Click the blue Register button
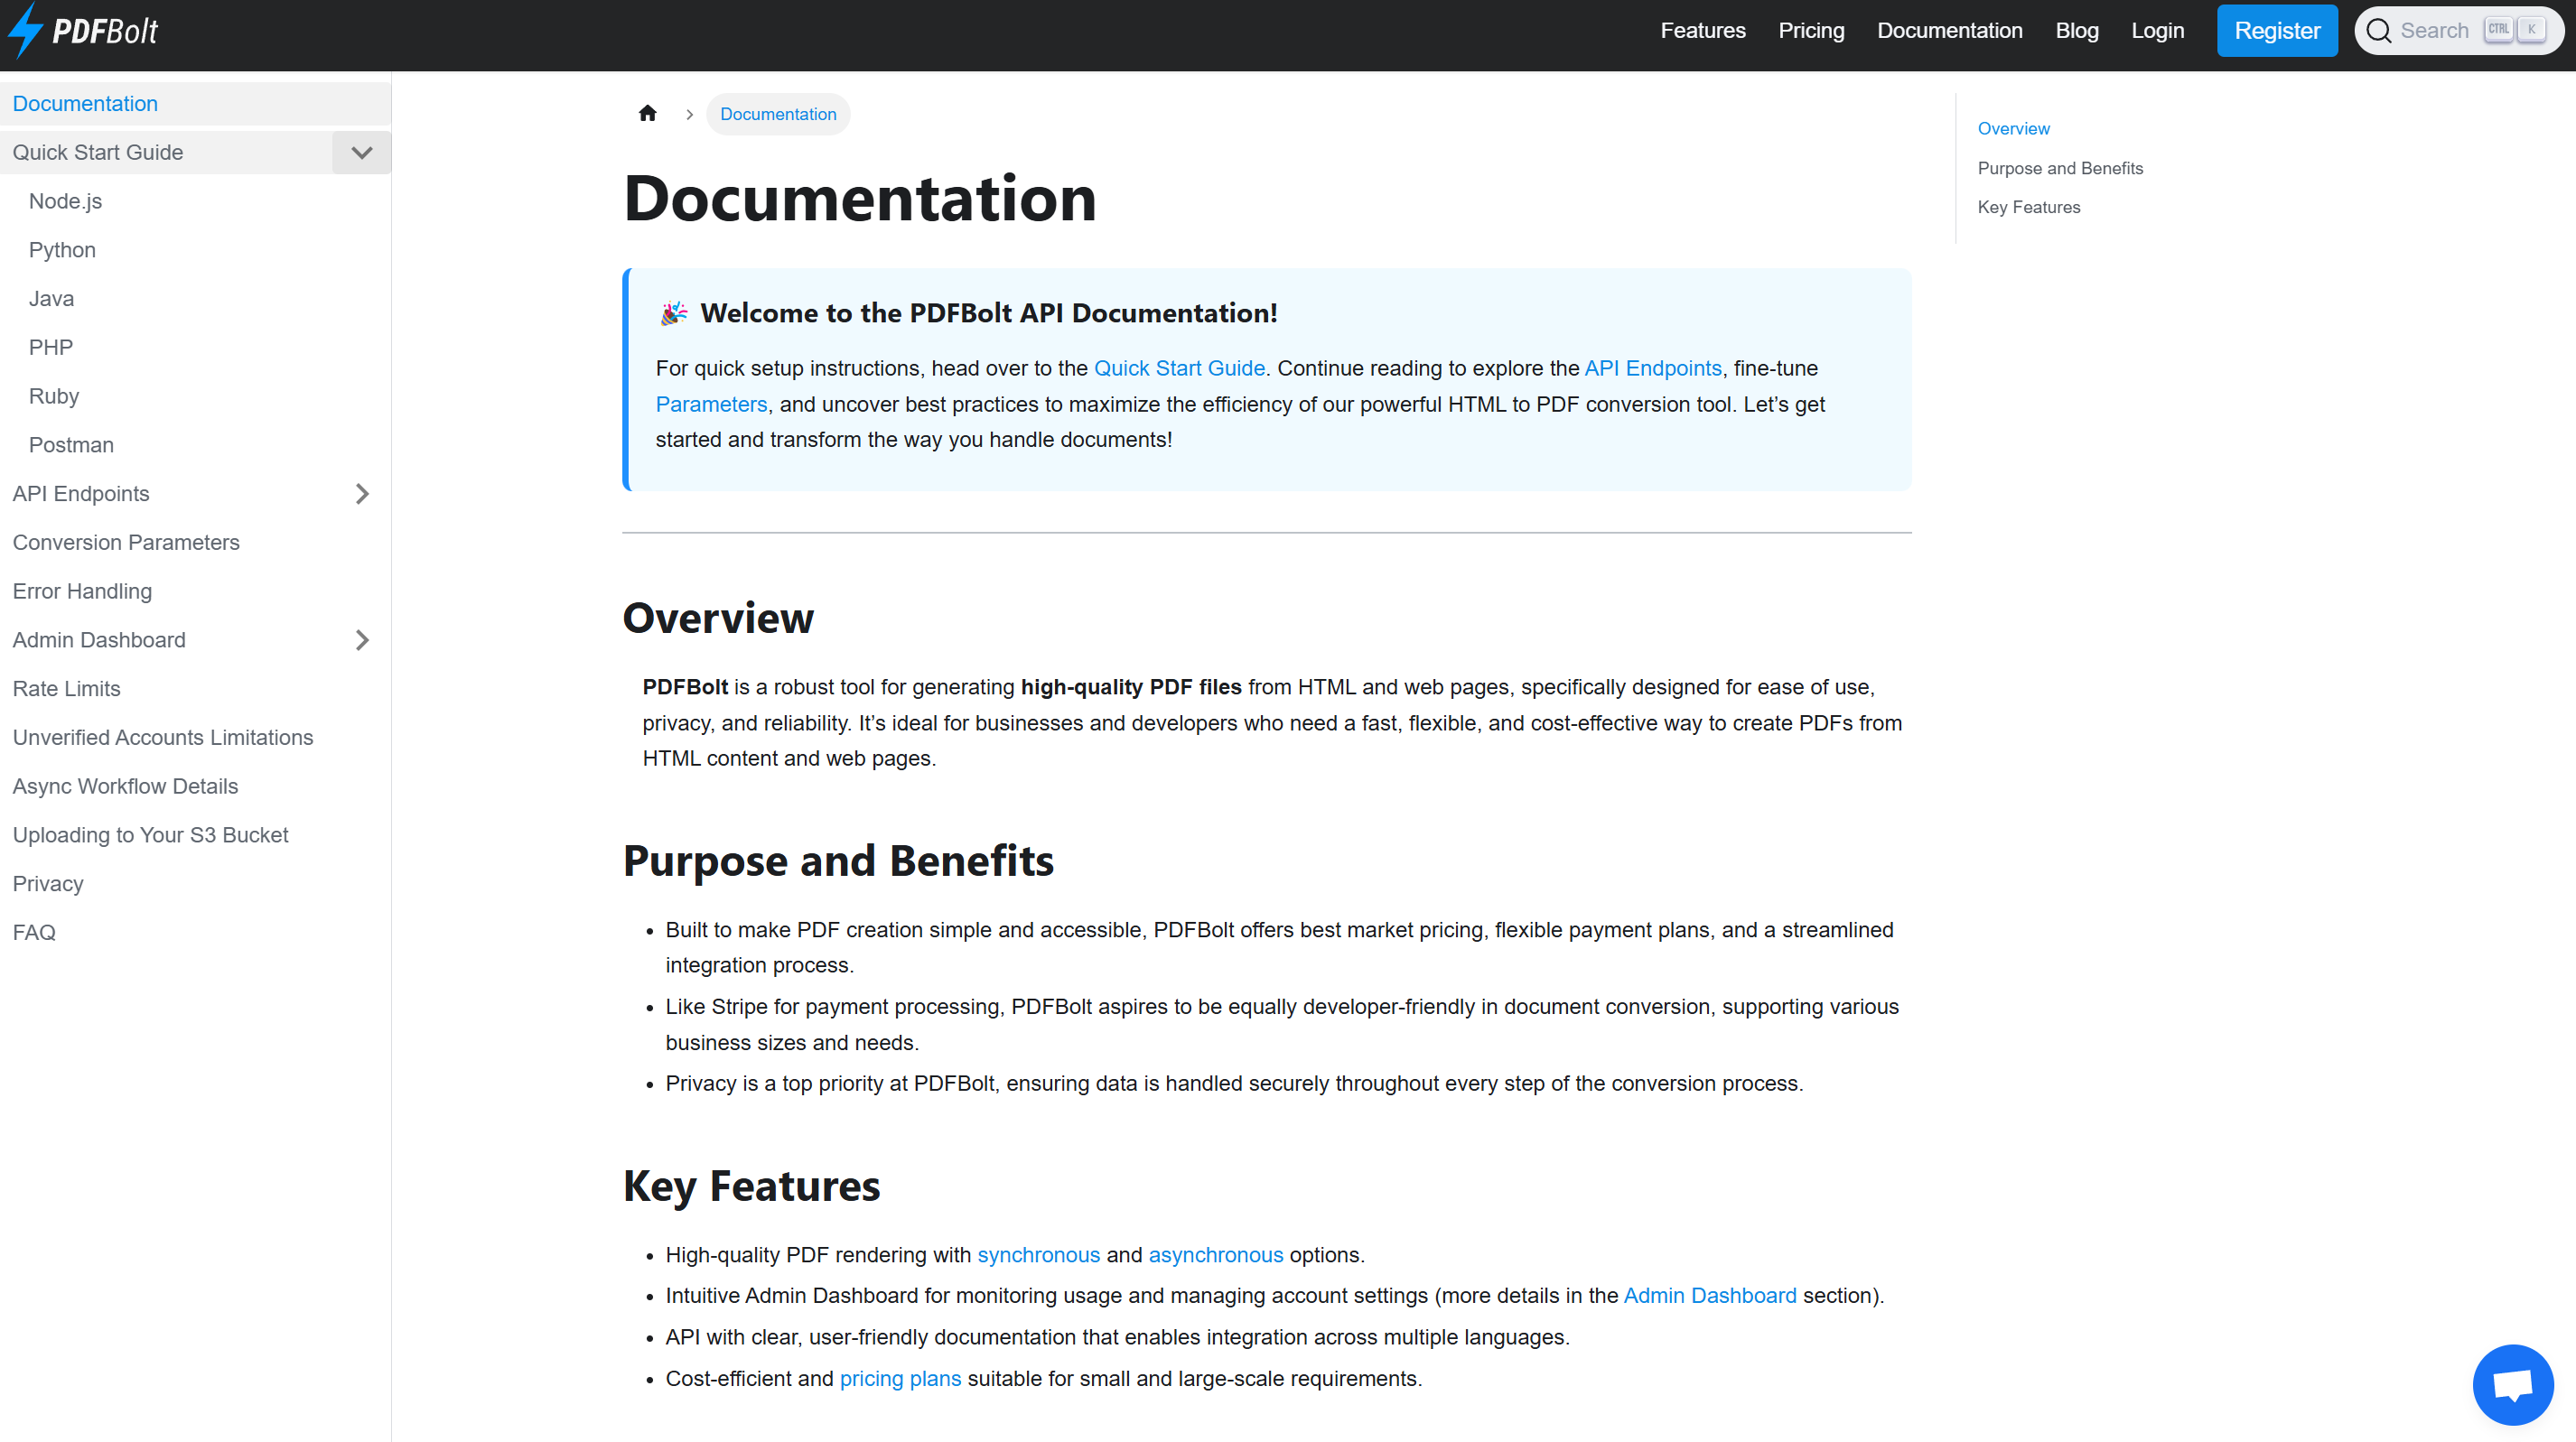This screenshot has height=1442, width=2576. coord(2276,31)
